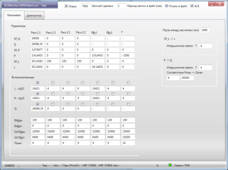Image resolution: width=228 pixels, height=170 pixels.
Task: Minimize the ACEMonitor window
Action: pyautogui.click(x=212, y=4)
